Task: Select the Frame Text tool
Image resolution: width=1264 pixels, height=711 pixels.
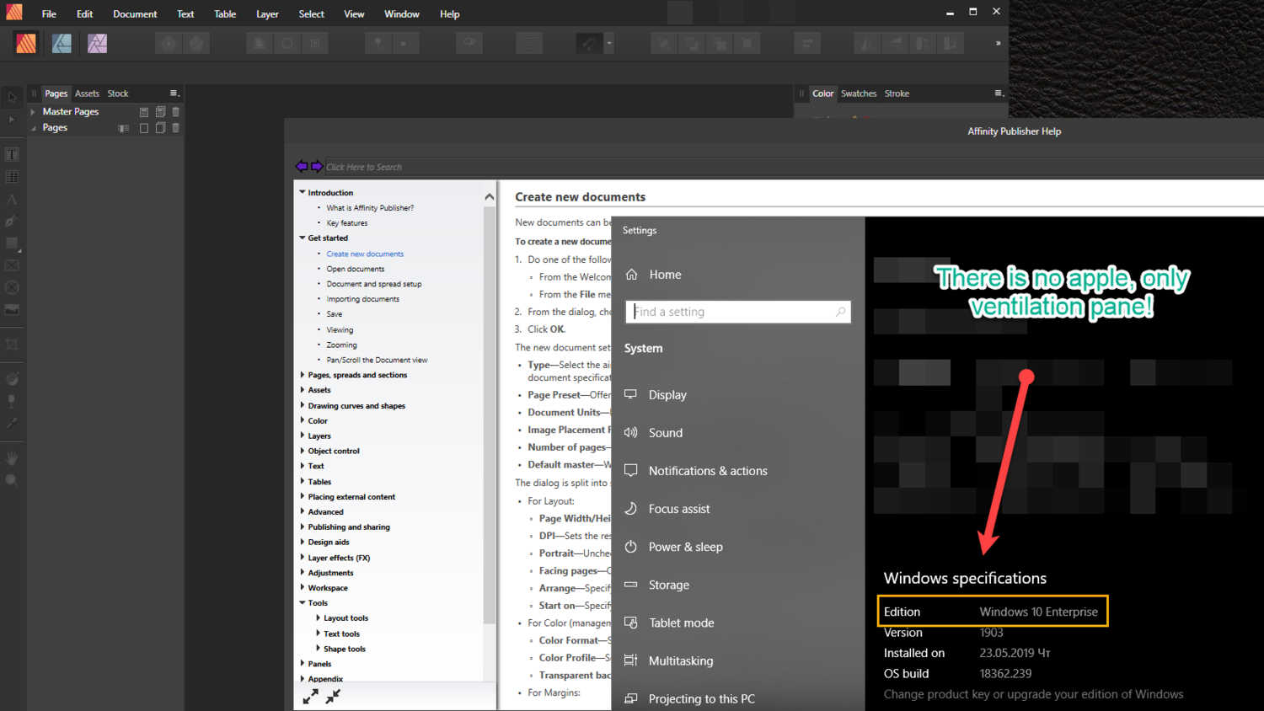Action: (12, 154)
